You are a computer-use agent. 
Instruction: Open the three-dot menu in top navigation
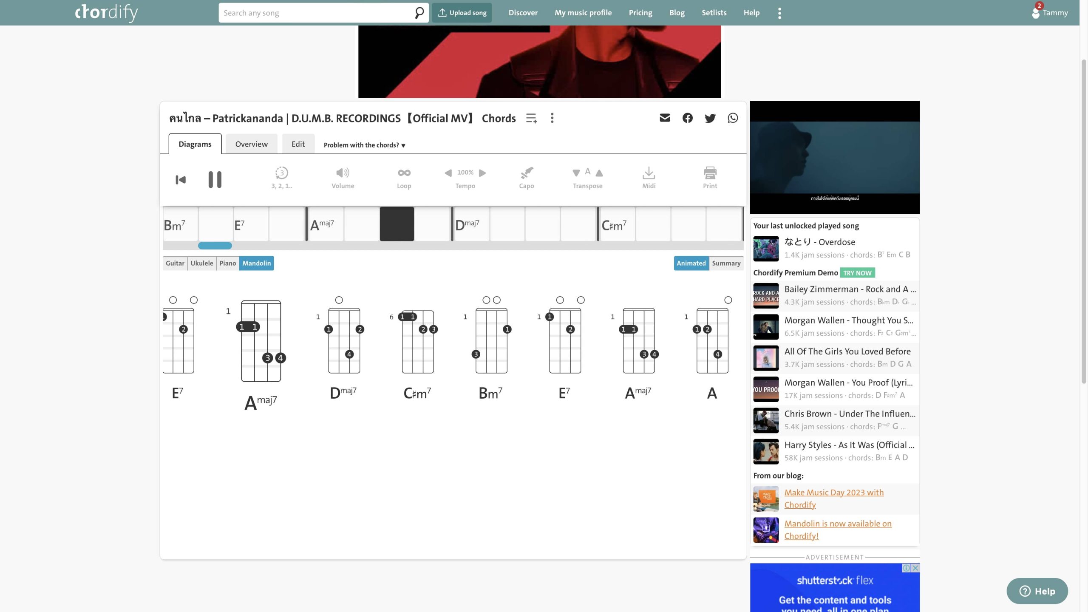(779, 13)
